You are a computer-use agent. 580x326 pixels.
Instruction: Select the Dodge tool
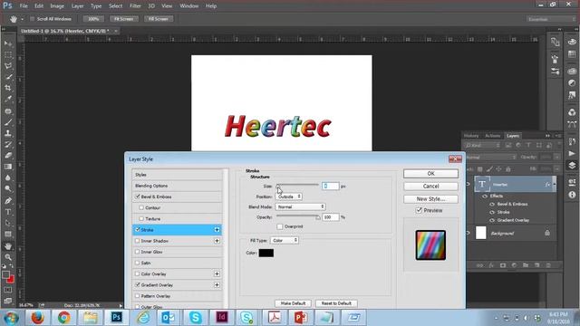(x=8, y=189)
